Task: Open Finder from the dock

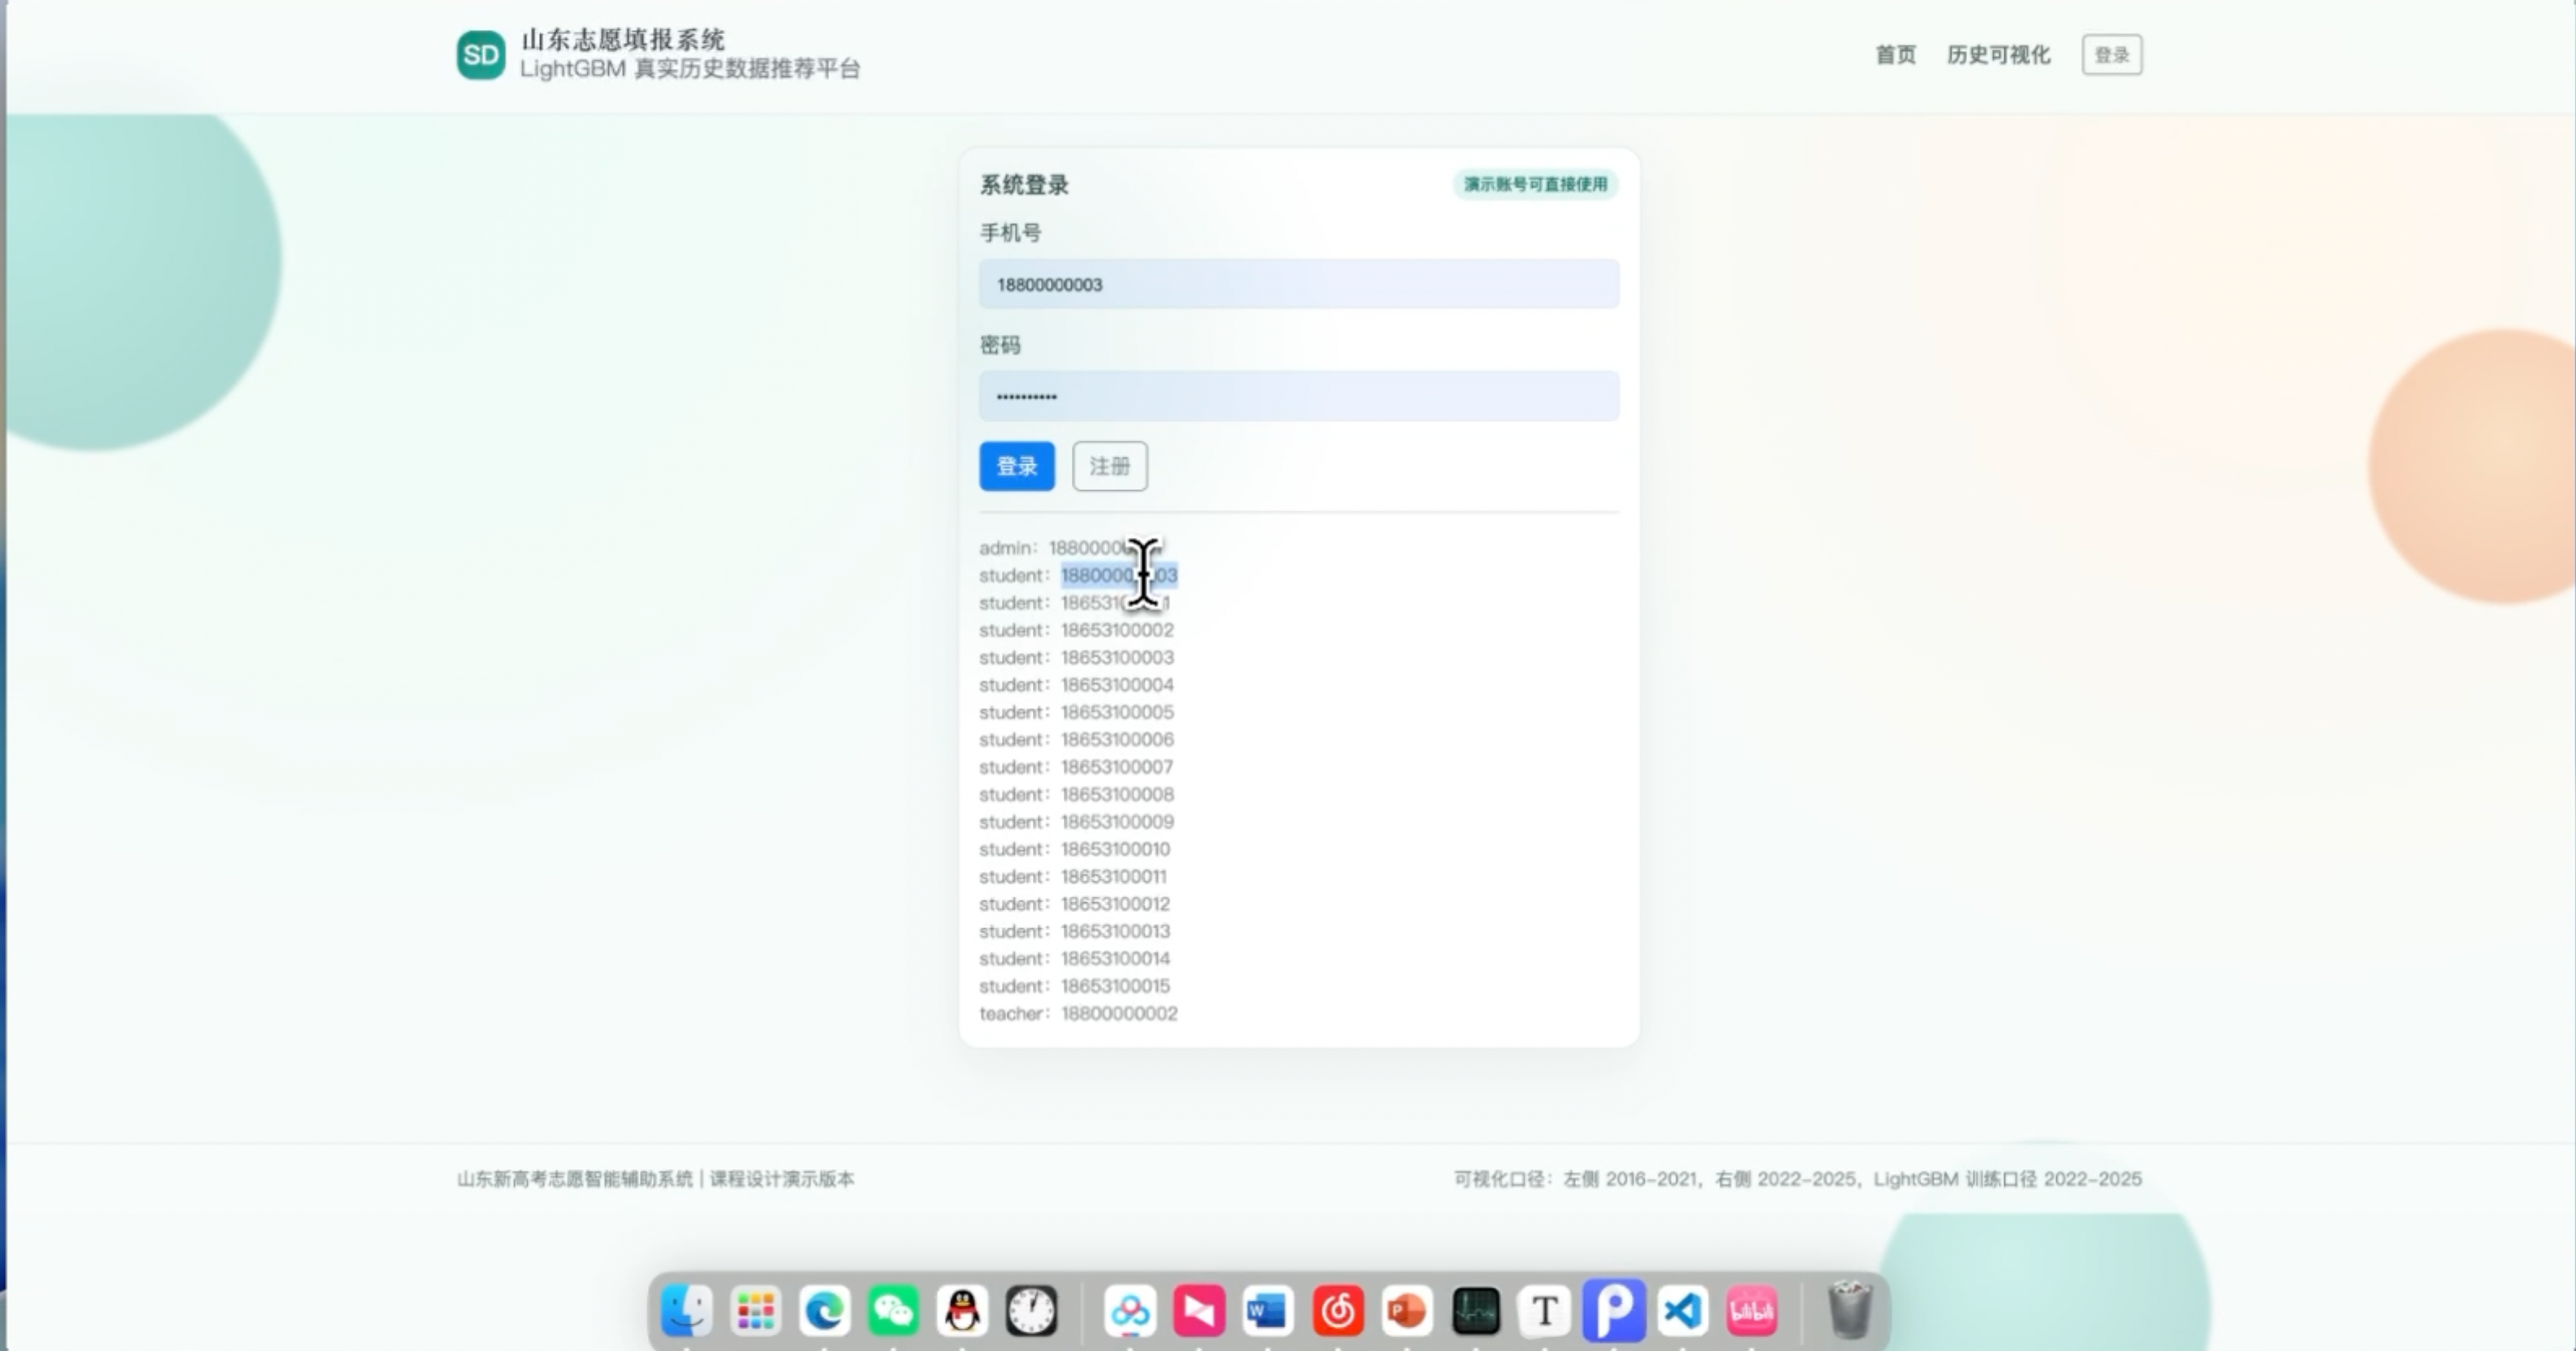Action: click(687, 1310)
